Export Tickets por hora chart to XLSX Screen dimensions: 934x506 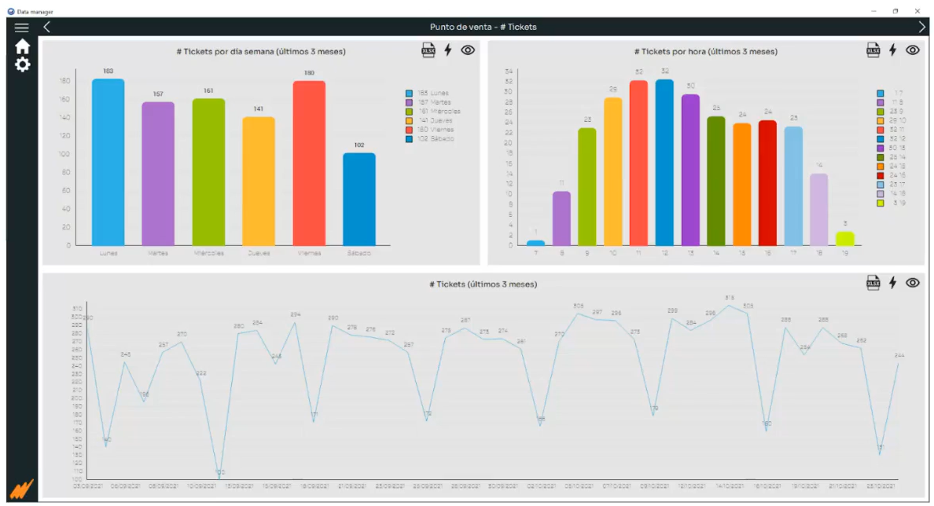873,50
